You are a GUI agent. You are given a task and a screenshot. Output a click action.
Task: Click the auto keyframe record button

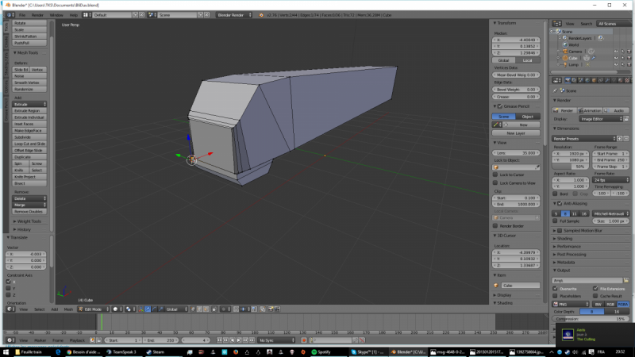click(x=304, y=340)
